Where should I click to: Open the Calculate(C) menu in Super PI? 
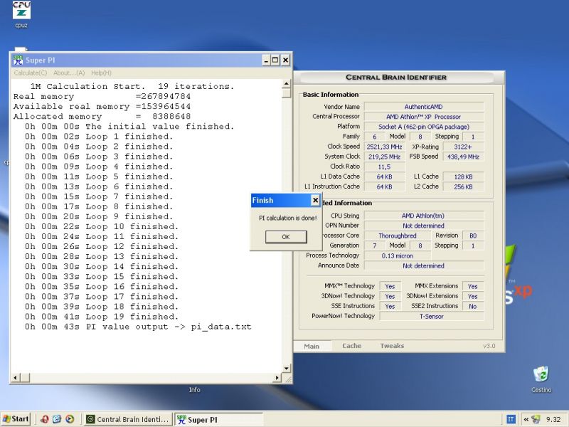tap(31, 73)
